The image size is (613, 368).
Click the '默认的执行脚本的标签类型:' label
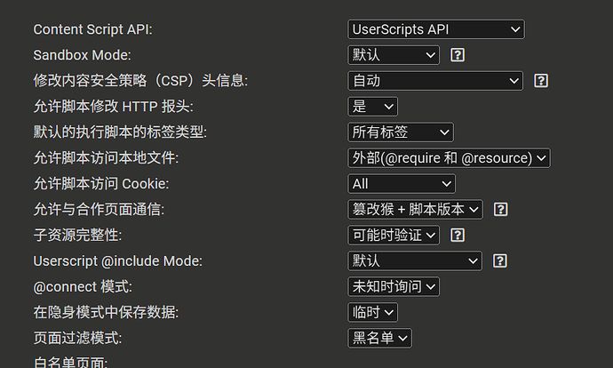pyautogui.click(x=120, y=132)
